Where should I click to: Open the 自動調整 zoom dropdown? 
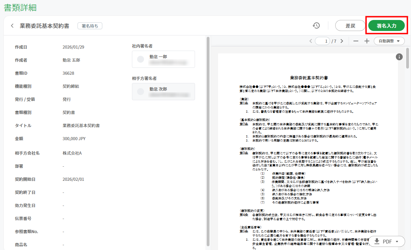pyautogui.click(x=389, y=41)
